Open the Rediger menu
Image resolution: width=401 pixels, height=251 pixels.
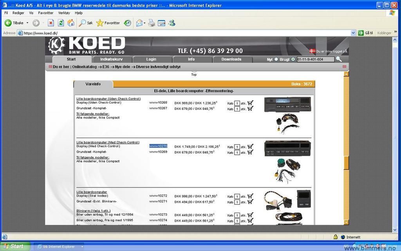(x=18, y=13)
